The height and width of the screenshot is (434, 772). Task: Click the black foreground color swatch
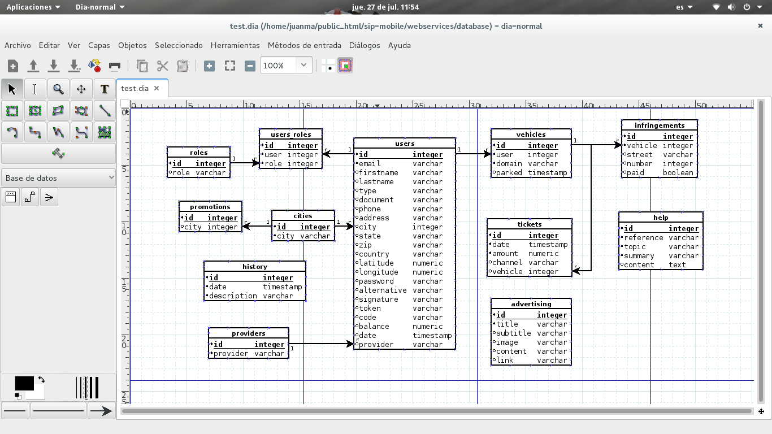(24, 384)
